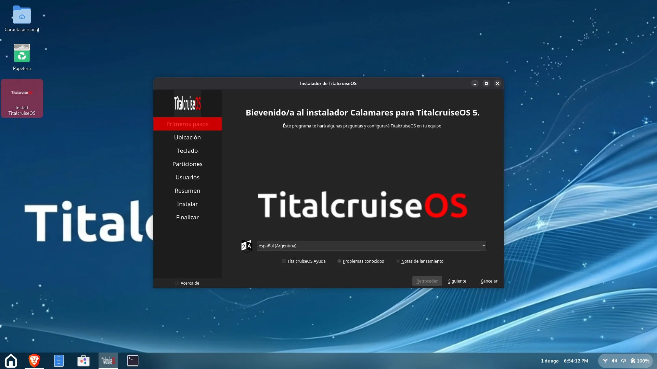Minimize the Instalador de TitalcruiseOS window
Viewport: 657px width, 369px height.
tap(475, 83)
